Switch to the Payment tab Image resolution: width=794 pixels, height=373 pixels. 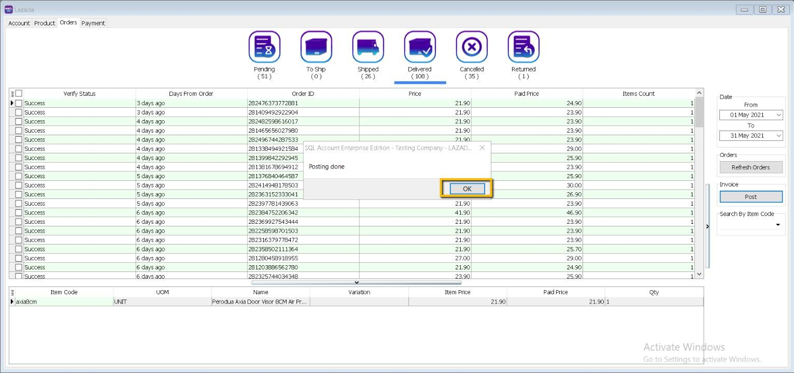coord(93,23)
